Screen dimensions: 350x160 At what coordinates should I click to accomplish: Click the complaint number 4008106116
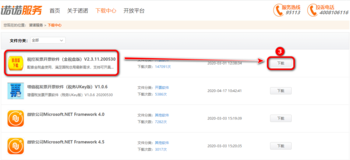[x=334, y=13]
